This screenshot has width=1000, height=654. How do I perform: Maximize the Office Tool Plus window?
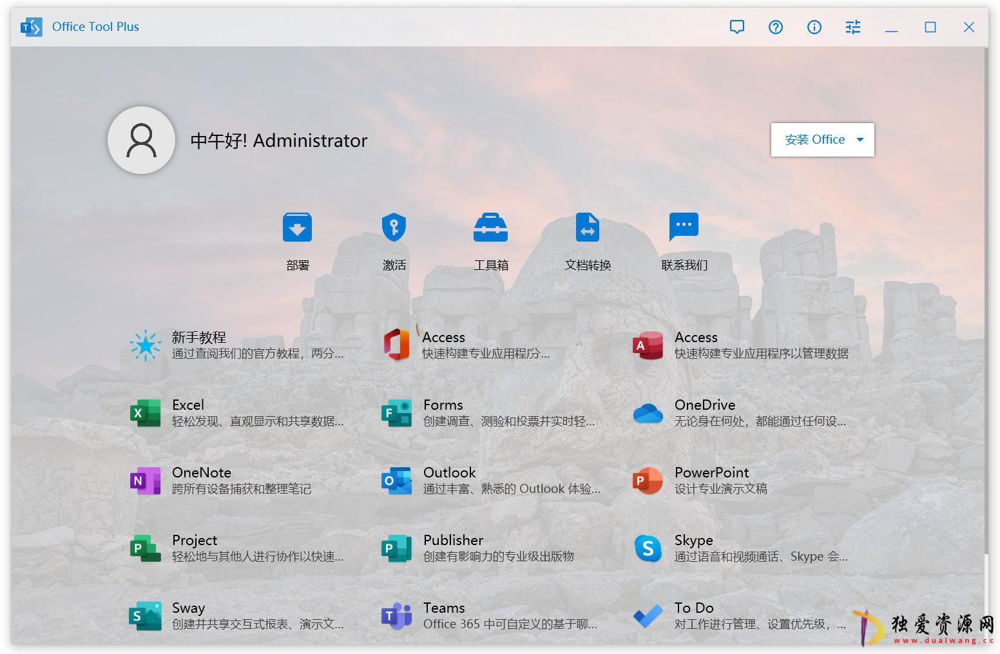[x=930, y=27]
